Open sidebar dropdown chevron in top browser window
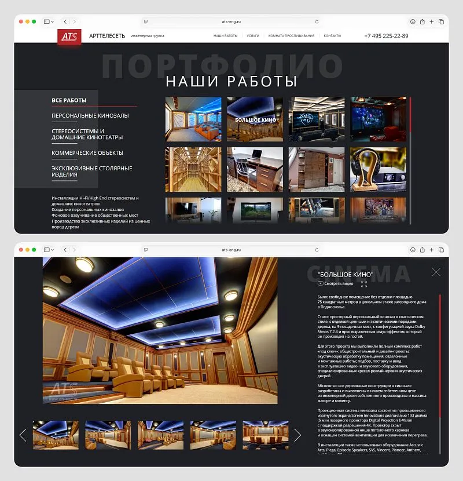The image size is (463, 481). tap(53, 21)
